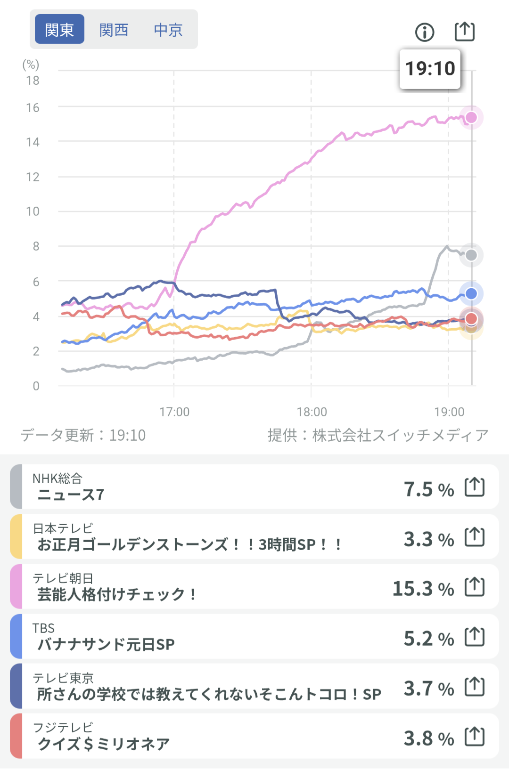The width and height of the screenshot is (509, 770).
Task: Click the pink data point on chart
Action: (x=471, y=118)
